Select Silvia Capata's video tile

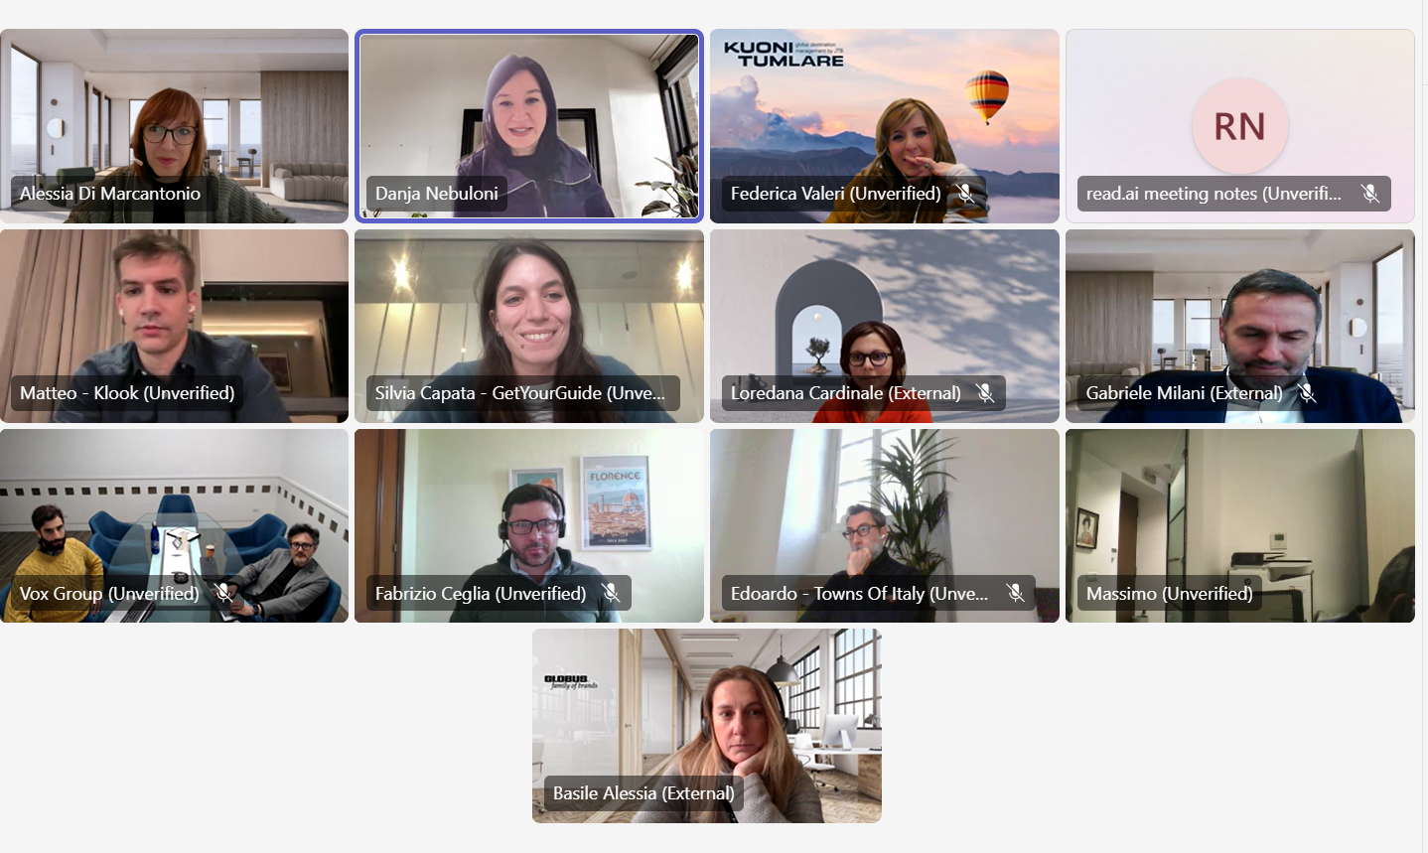coord(529,326)
